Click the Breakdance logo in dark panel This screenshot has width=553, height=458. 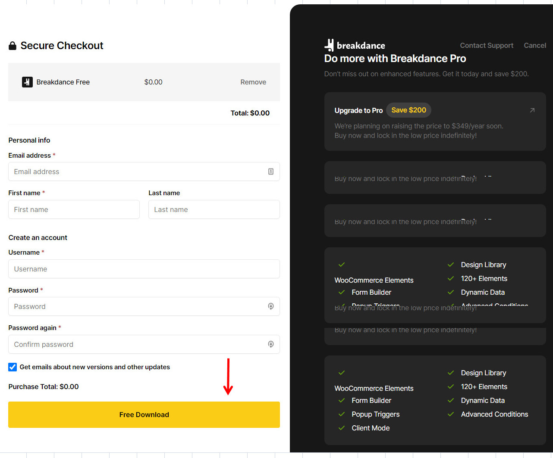[355, 45]
